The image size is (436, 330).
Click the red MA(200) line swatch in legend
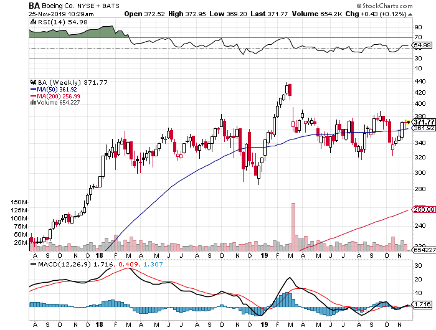pos(33,96)
